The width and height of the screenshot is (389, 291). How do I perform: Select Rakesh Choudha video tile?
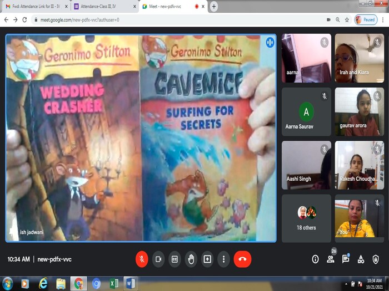click(x=360, y=165)
